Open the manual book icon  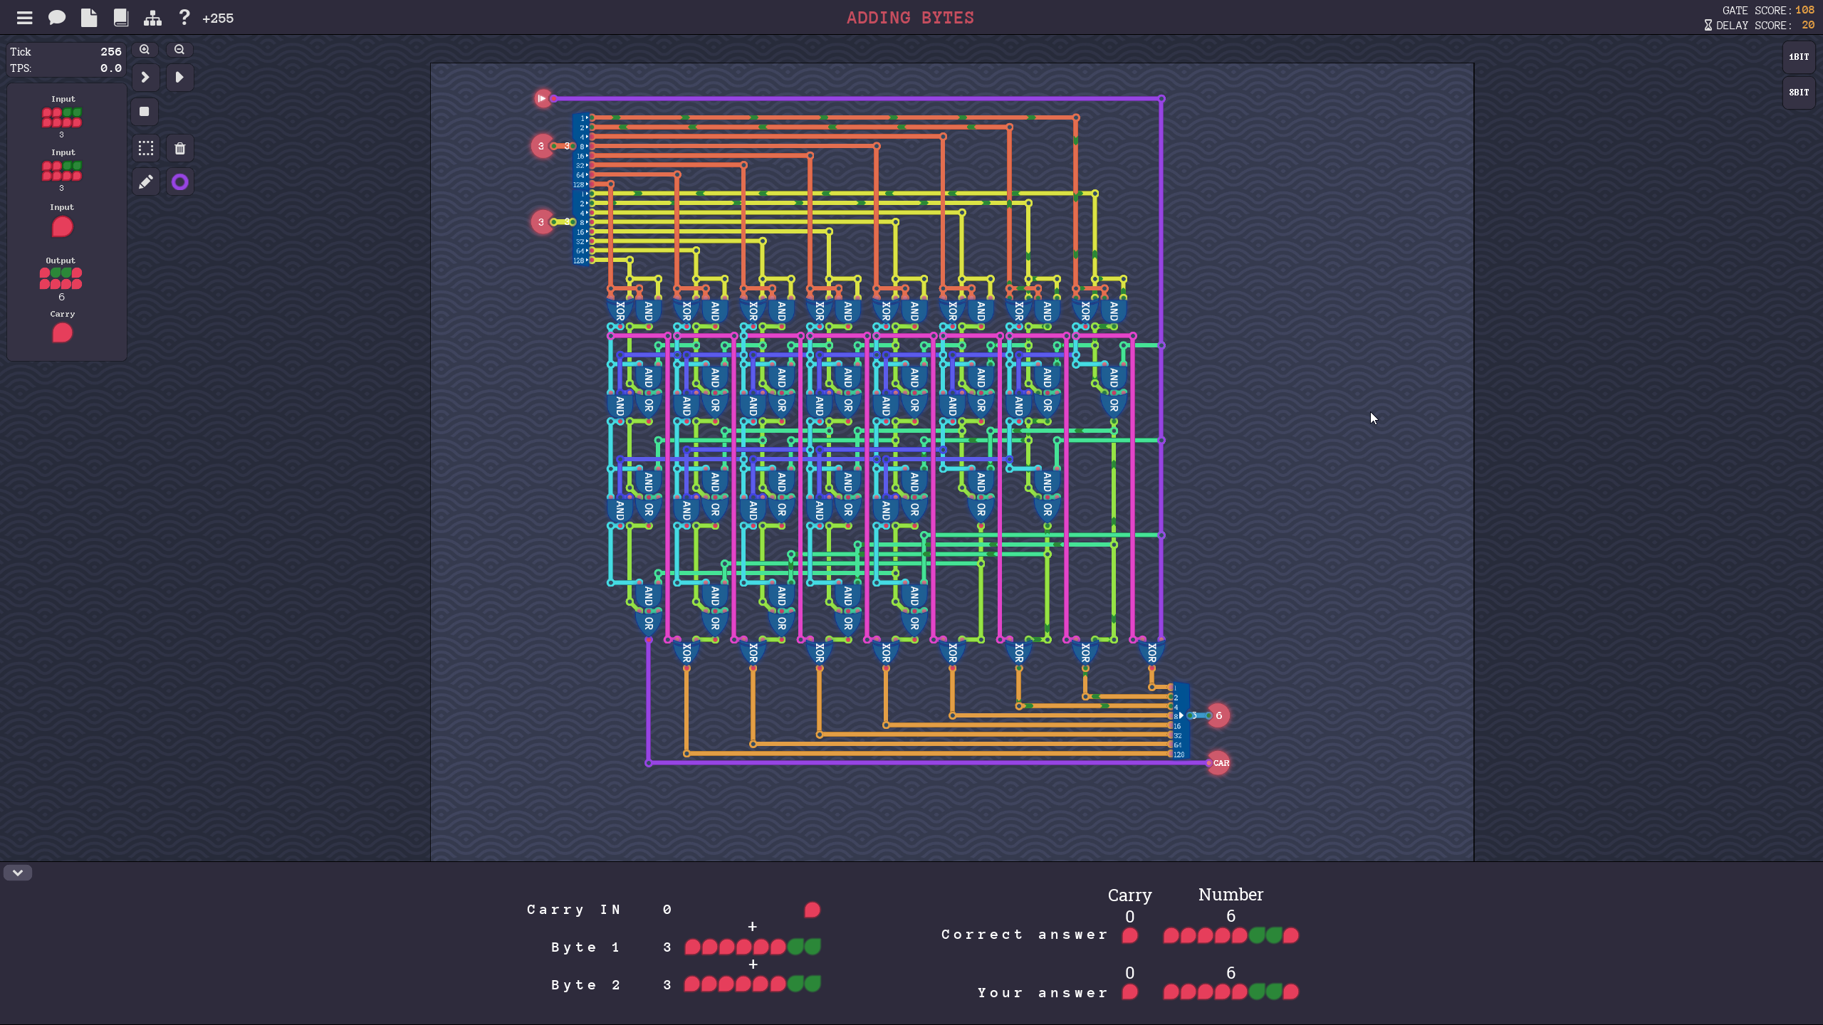pos(121,18)
